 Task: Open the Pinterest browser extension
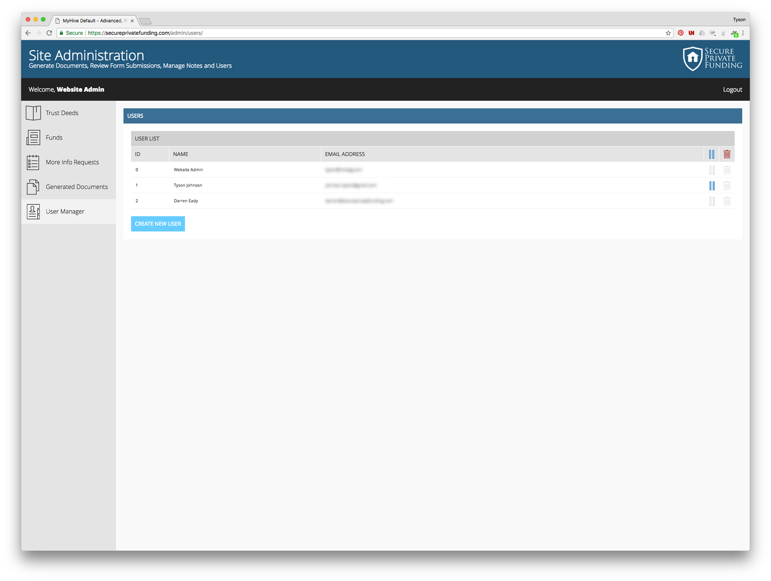tap(681, 33)
